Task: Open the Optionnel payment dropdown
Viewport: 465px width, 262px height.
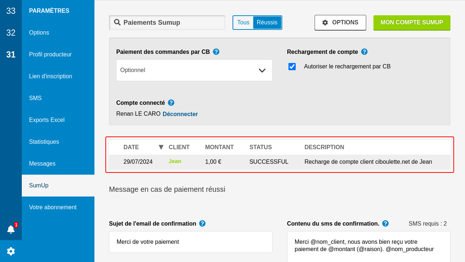Action: [x=194, y=70]
